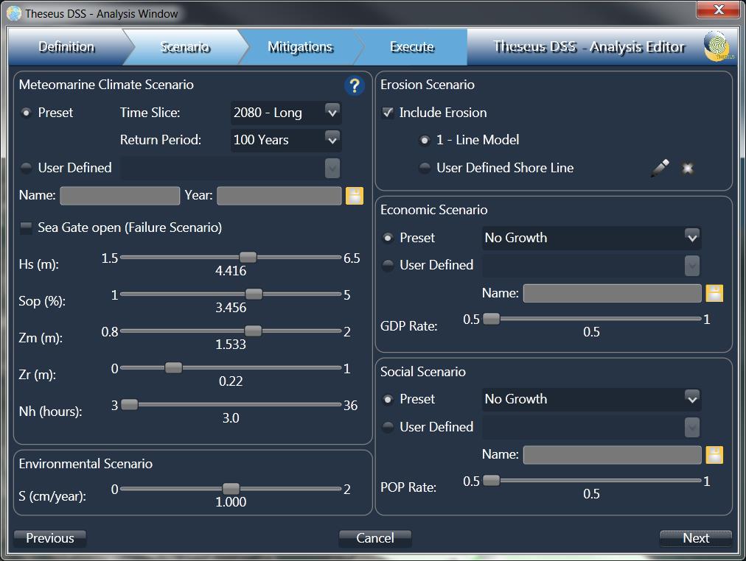Save the user defined meteomarine scenario
This screenshot has height=561, width=746.
tap(355, 196)
